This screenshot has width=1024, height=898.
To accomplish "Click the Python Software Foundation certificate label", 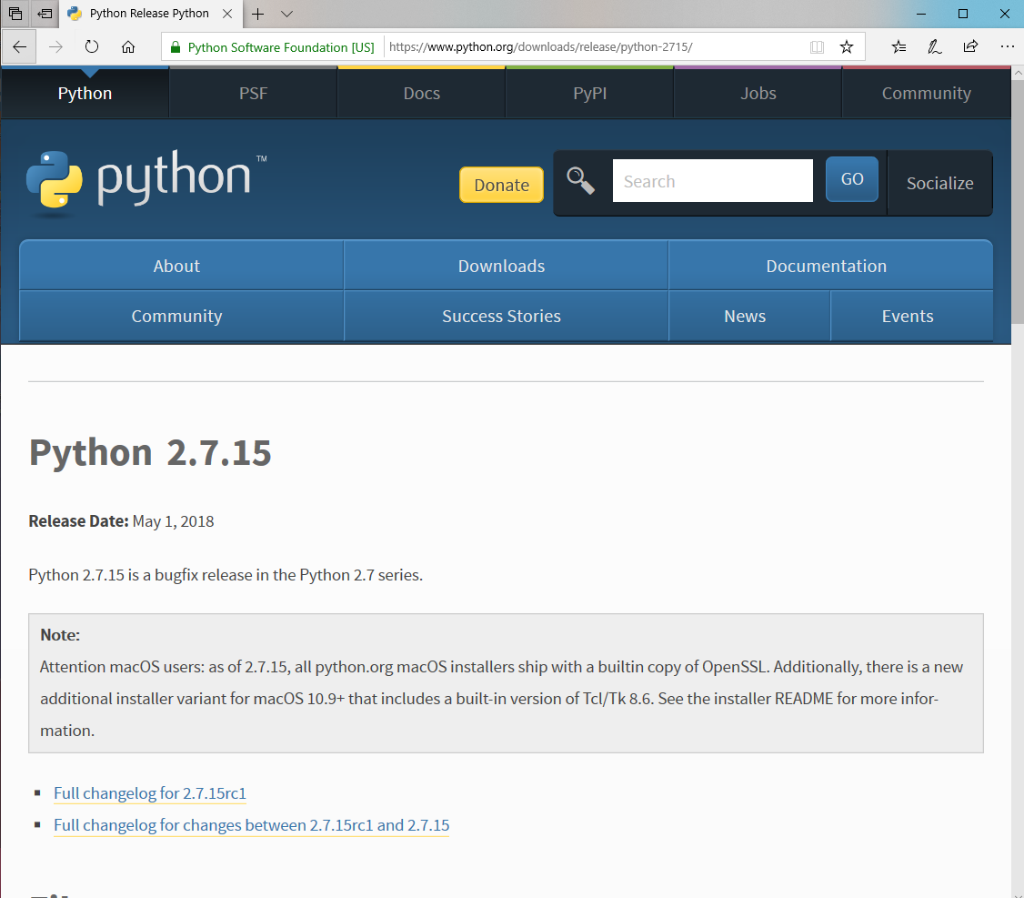I will click(281, 47).
